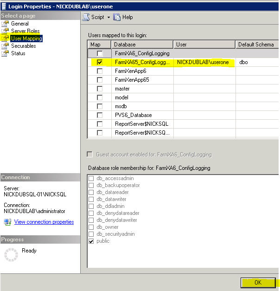Check the map box for FarmXA6_ConfigLogging

pos(100,53)
